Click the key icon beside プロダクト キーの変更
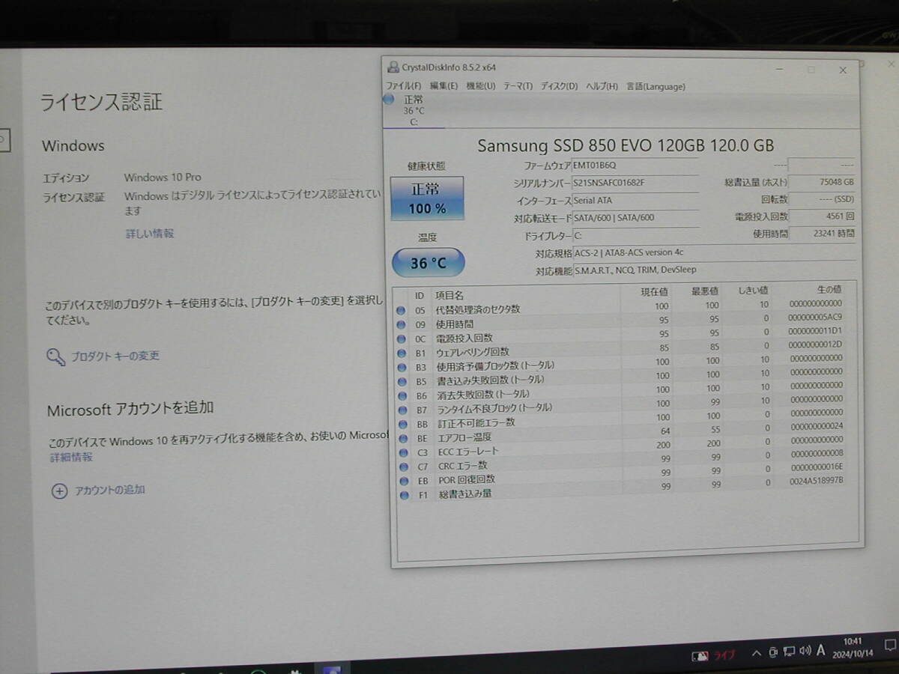 56,357
